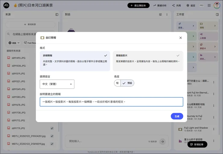Open the 選擇語言 dropdown
Viewport: 223px width, 154px height.
coord(57,84)
